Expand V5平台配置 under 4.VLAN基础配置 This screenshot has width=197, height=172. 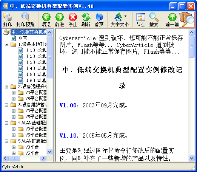coord(14,135)
